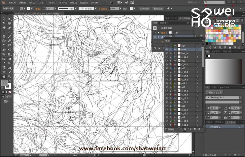Image resolution: width=245 pixels, height=157 pixels.
Task: Select the Type tool
Action: [x=4, y=32]
